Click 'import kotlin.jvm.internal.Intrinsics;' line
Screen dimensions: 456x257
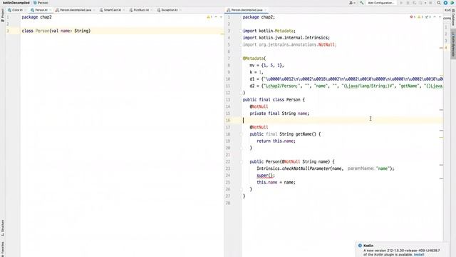286,38
